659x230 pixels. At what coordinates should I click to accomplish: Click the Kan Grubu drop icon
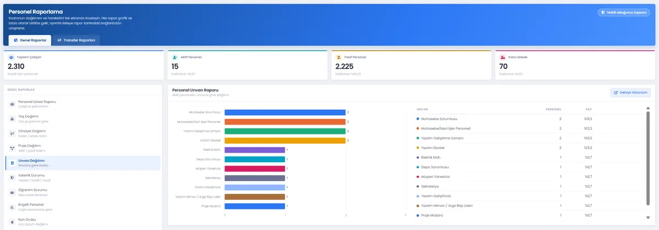(x=12, y=222)
